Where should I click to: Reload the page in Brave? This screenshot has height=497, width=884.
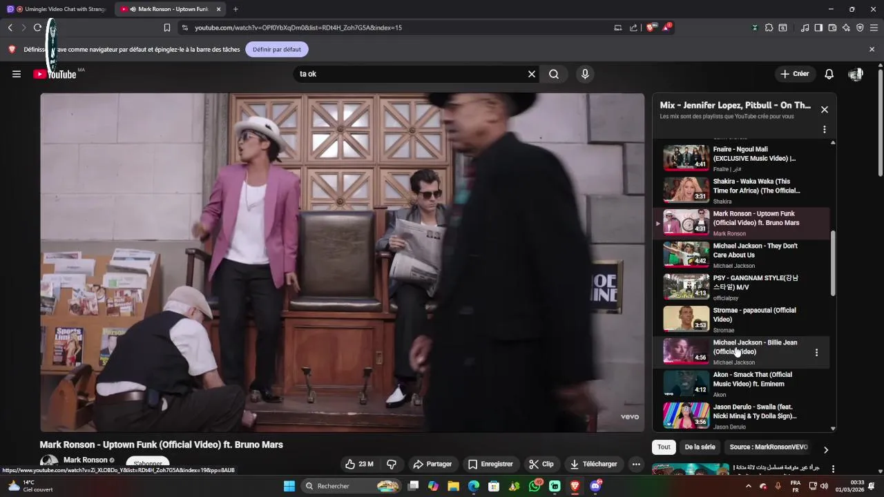point(37,28)
